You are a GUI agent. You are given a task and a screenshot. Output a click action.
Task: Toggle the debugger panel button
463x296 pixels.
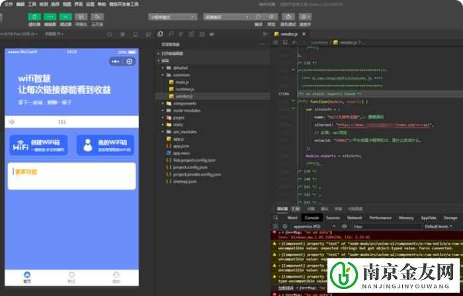click(x=65, y=17)
